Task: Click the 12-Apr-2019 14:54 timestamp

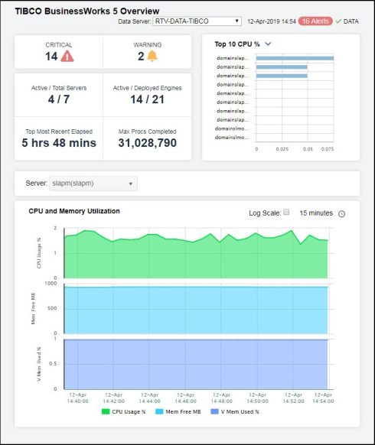Action: click(272, 21)
